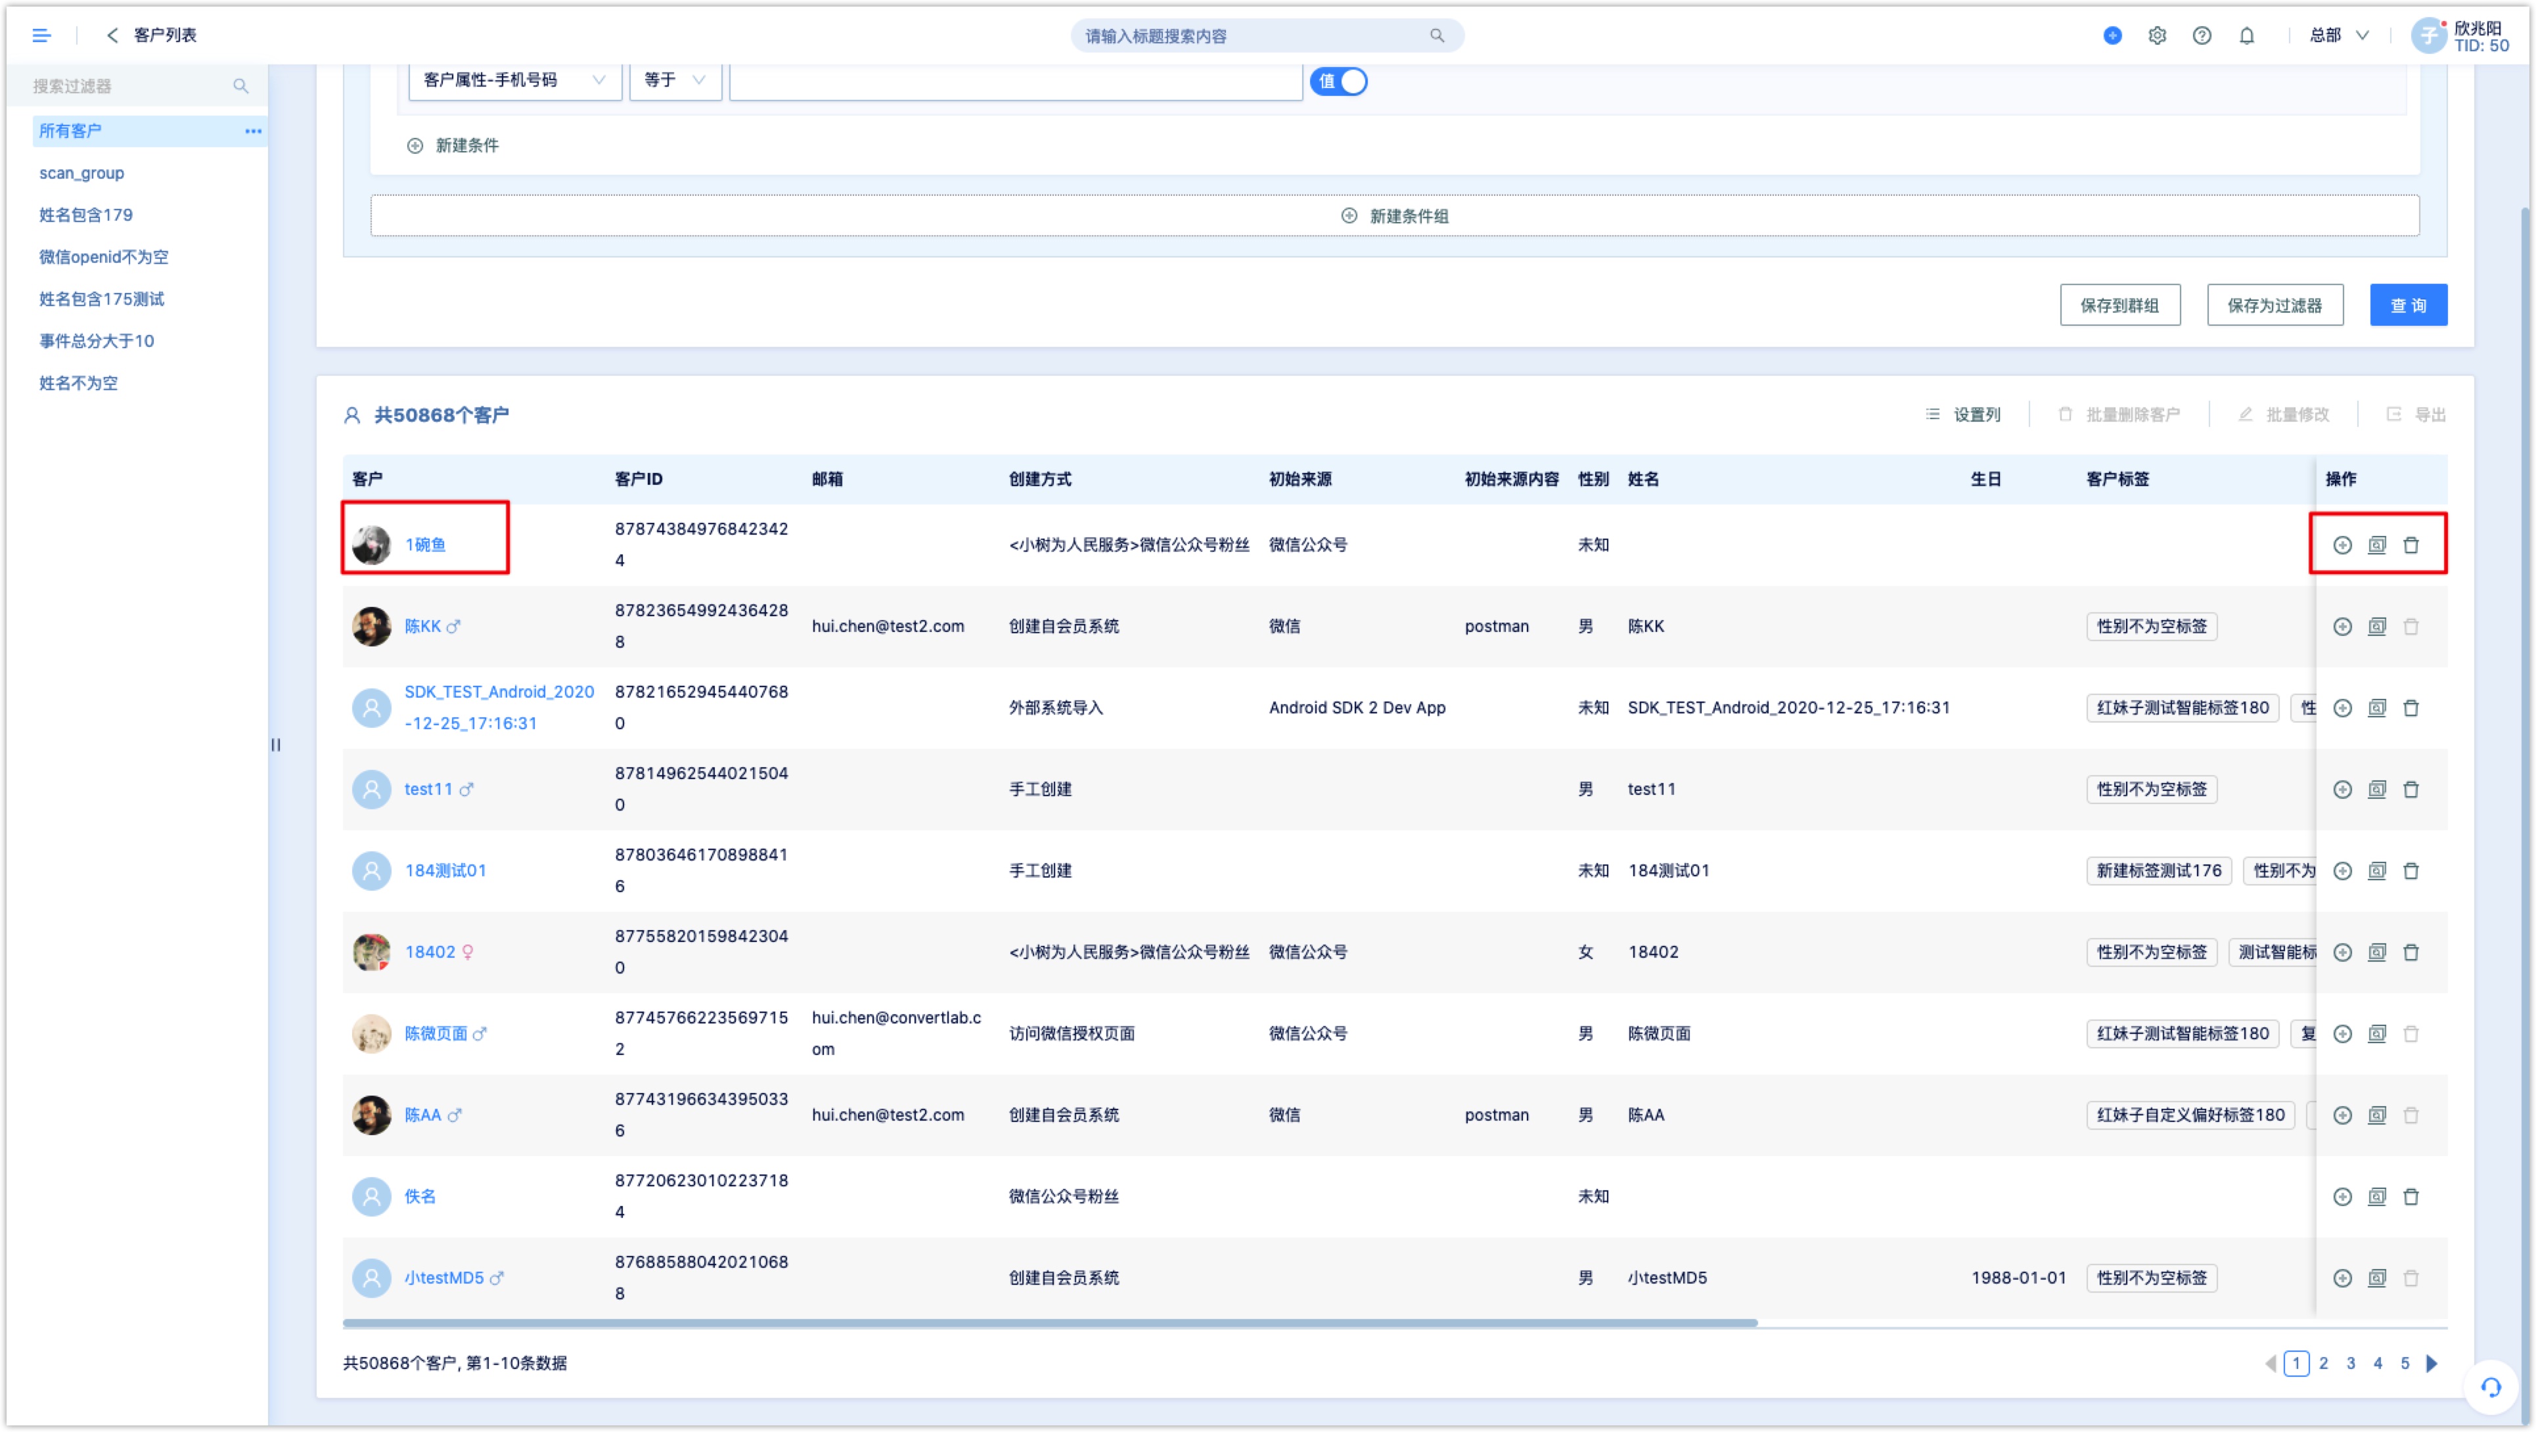This screenshot has width=2536, height=1432.
Task: Click the 性别不为空标签 tag in the test11 row
Action: pos(2151,790)
